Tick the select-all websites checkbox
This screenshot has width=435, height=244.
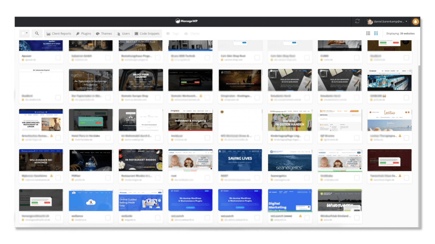(23, 33)
